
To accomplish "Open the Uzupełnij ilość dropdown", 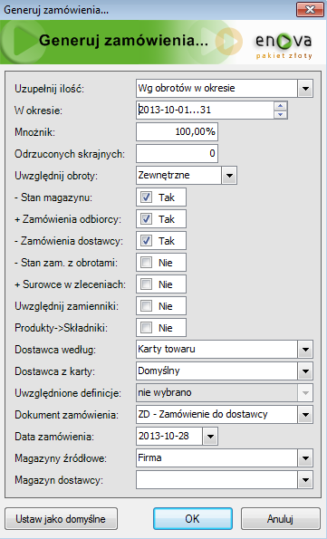I will [x=305, y=89].
